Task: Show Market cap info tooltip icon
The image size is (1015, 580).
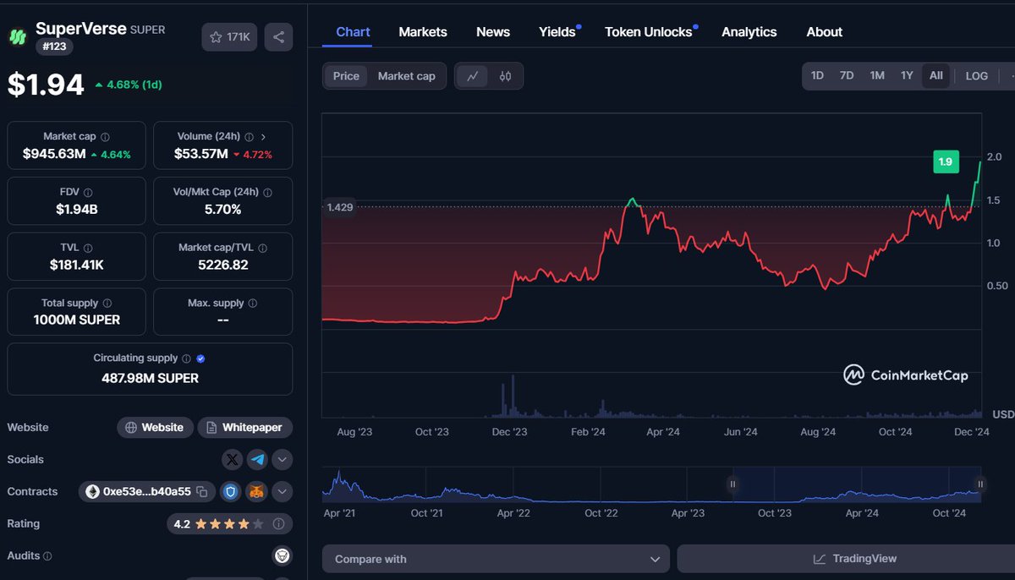Action: tap(105, 137)
